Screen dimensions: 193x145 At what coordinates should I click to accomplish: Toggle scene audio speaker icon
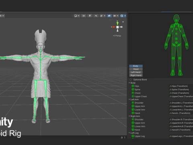(96, 16)
